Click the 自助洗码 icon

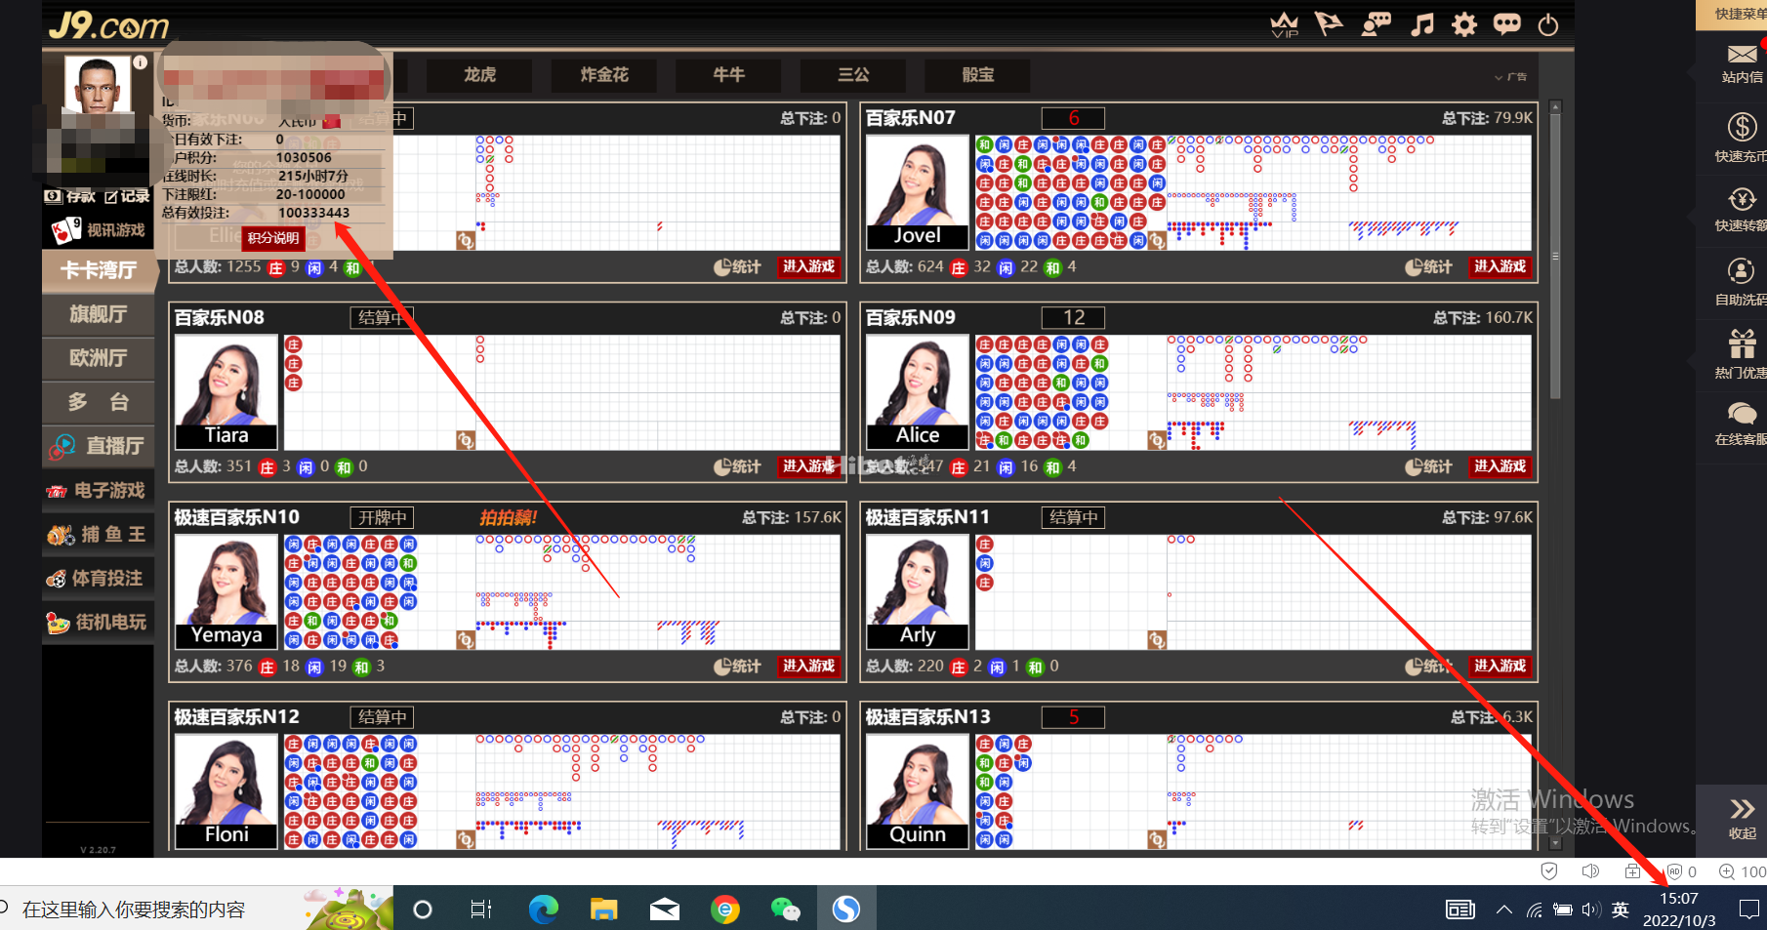1742,270
